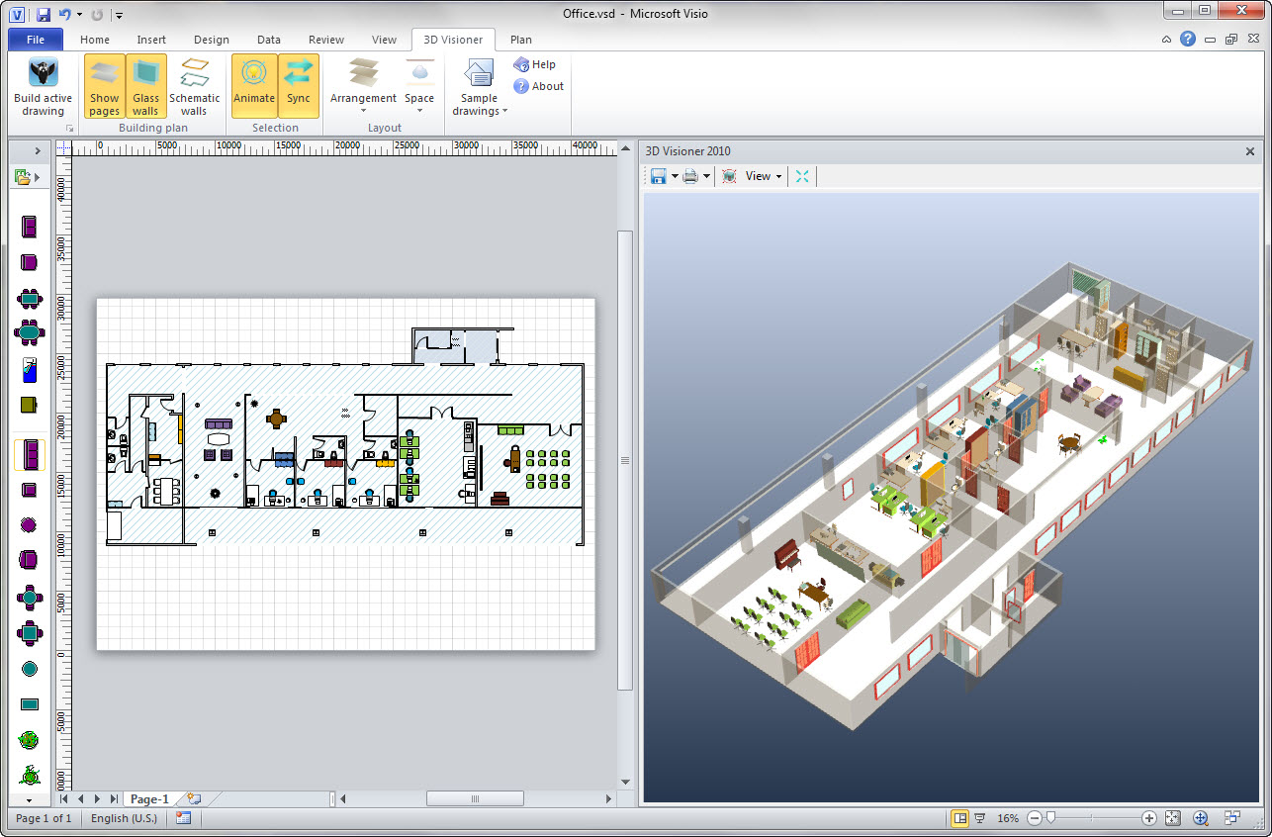Close the 3D Visioner 2010 panel
Screen dimensions: 1272x837
(x=1250, y=151)
